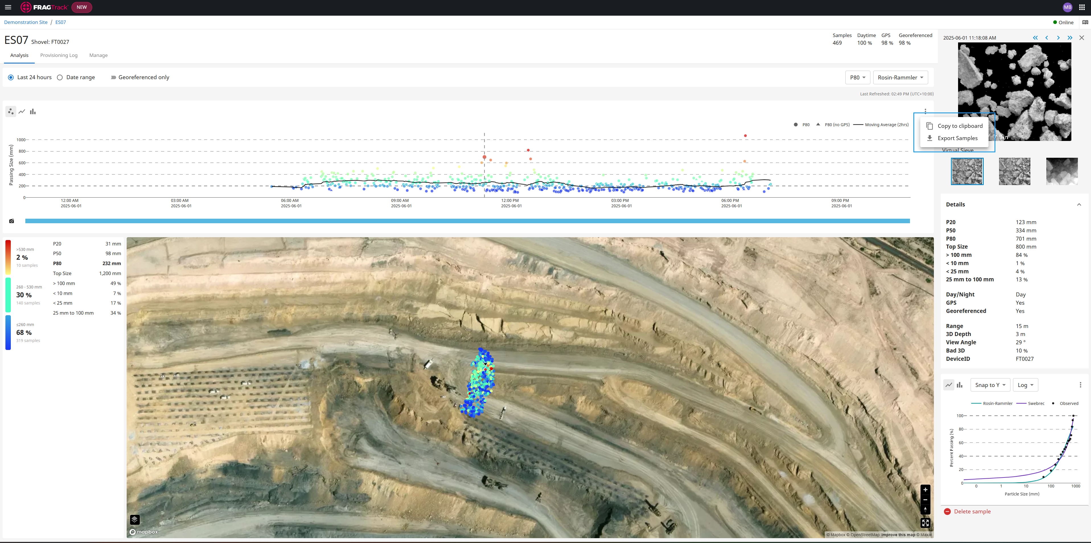Select the third depth image thumbnail

pos(1062,171)
